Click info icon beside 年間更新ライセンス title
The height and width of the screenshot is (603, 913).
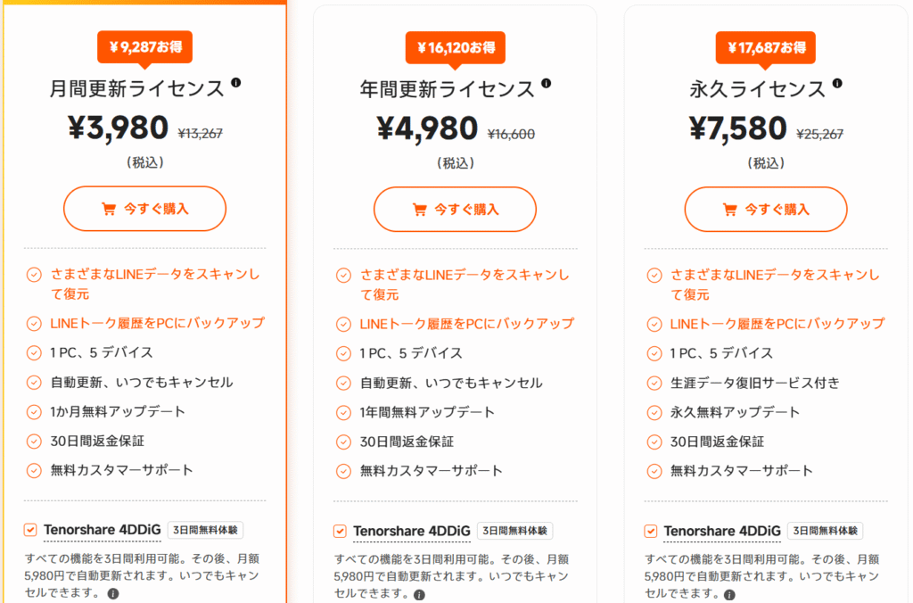coord(547,83)
